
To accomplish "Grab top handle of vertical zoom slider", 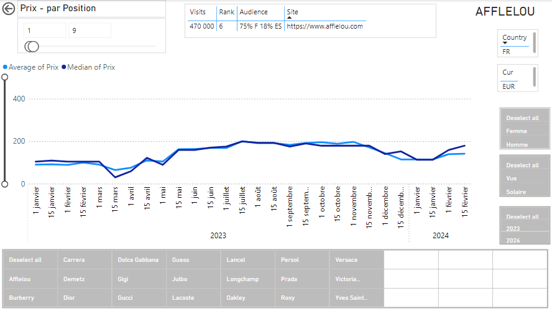I will point(5,77).
